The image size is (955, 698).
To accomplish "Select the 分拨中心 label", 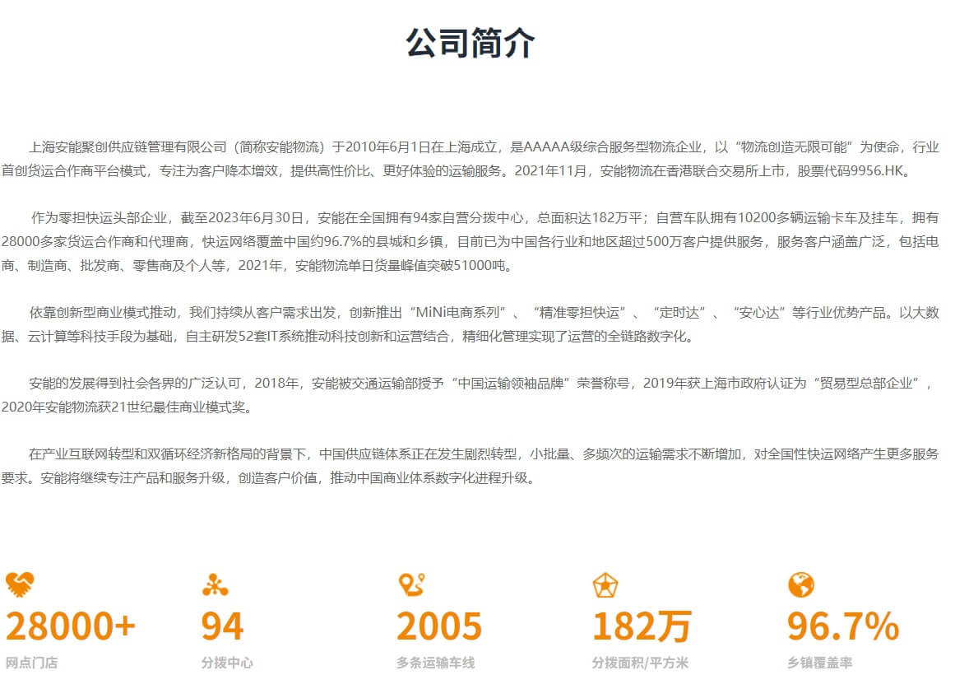I will 227,663.
